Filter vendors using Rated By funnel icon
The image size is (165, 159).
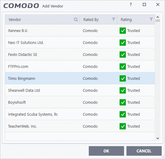(114, 19)
